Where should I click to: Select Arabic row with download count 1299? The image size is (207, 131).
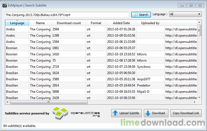point(101,36)
